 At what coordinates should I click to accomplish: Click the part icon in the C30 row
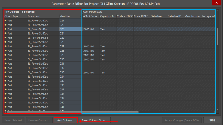tap(5, 59)
